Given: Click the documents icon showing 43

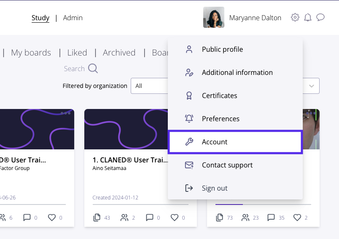Looking at the screenshot, I should (97, 218).
